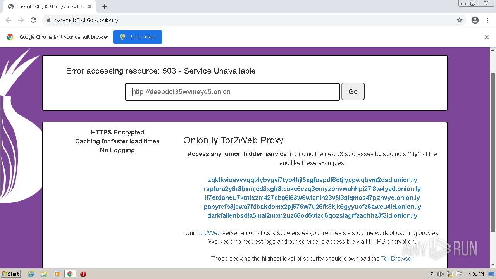
Task: Click the address bar URL
Action: pyautogui.click(x=86, y=20)
